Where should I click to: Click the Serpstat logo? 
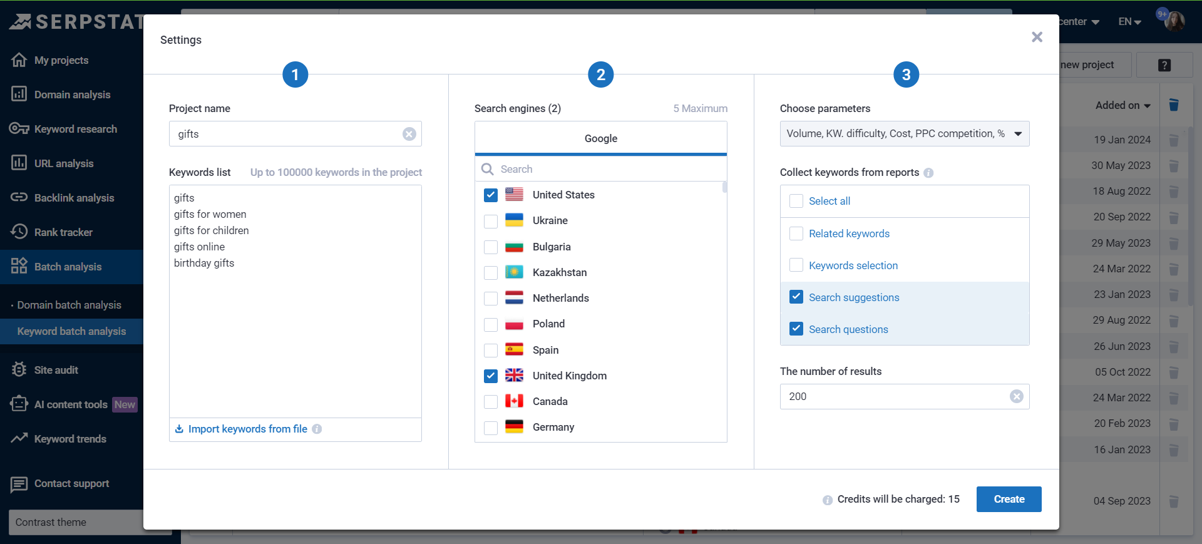pyautogui.click(x=76, y=22)
